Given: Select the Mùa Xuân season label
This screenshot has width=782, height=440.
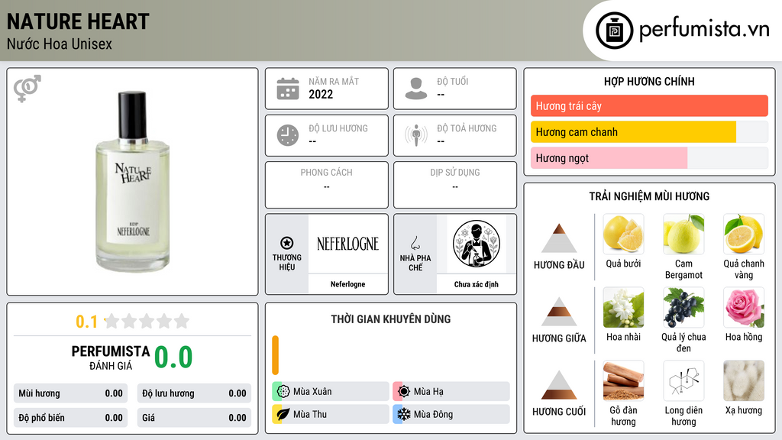Looking at the screenshot, I should pos(312,392).
